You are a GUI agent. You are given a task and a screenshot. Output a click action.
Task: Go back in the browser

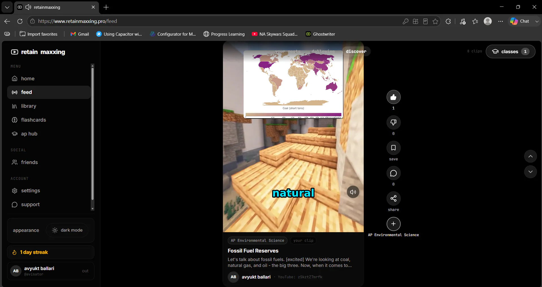coord(7,21)
